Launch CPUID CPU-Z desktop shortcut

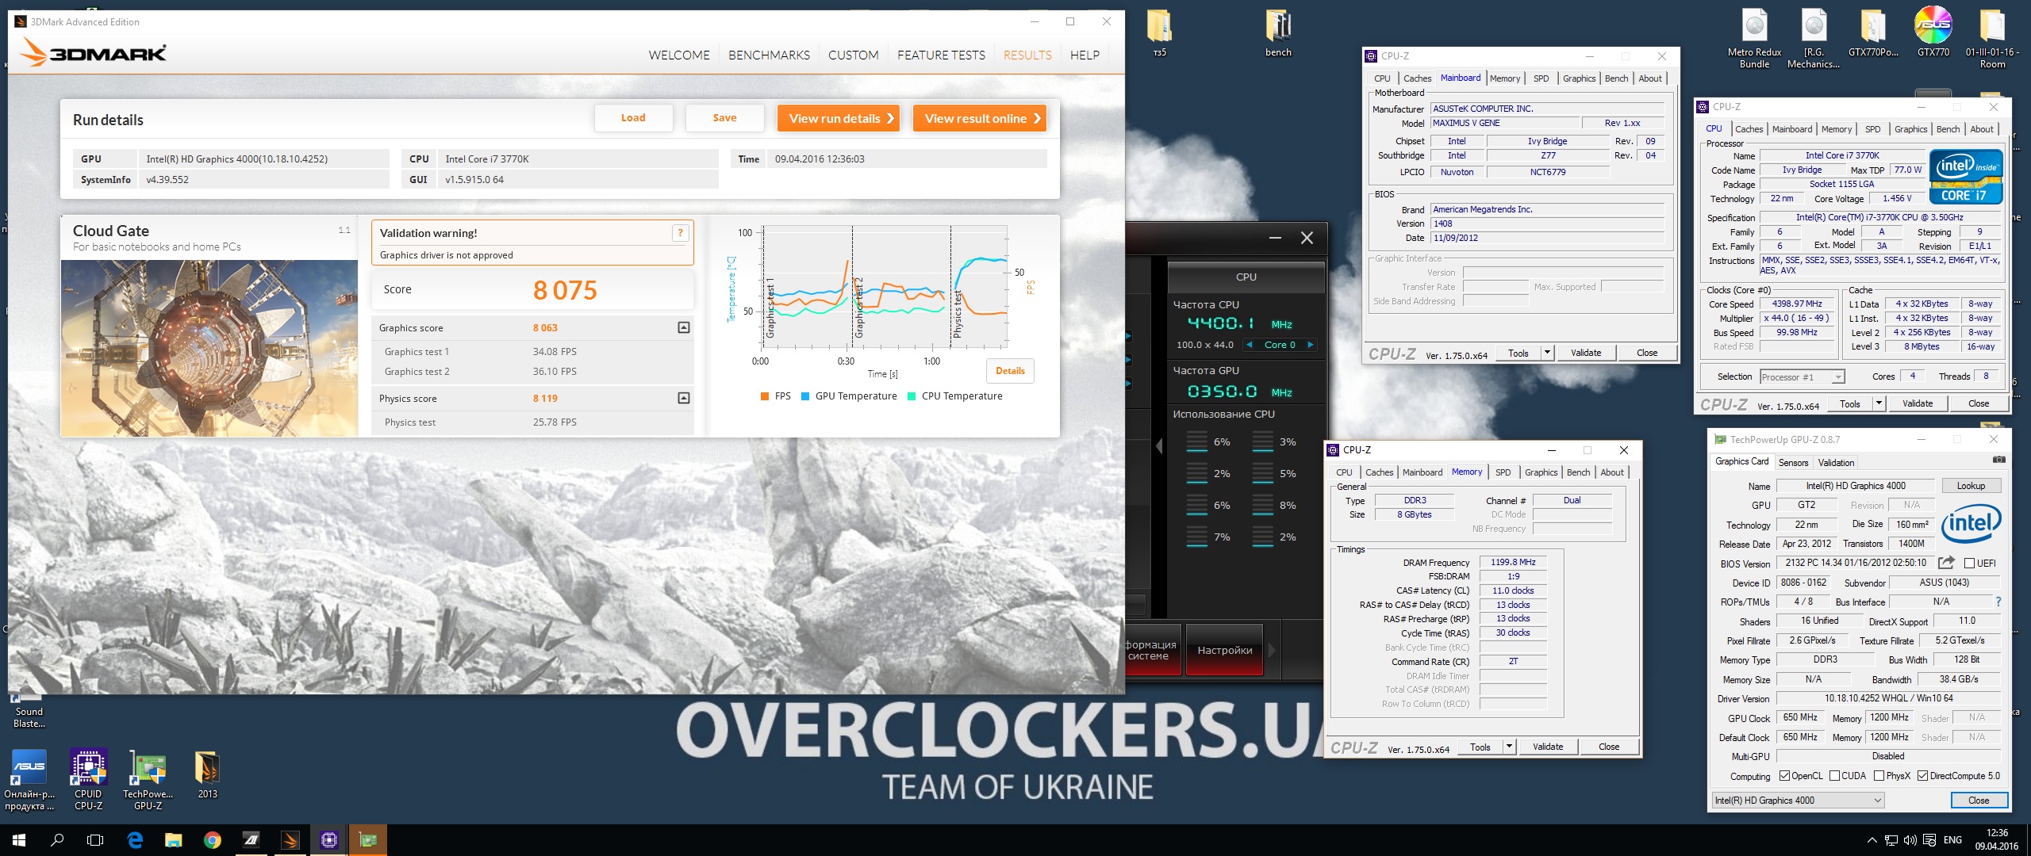click(x=88, y=780)
